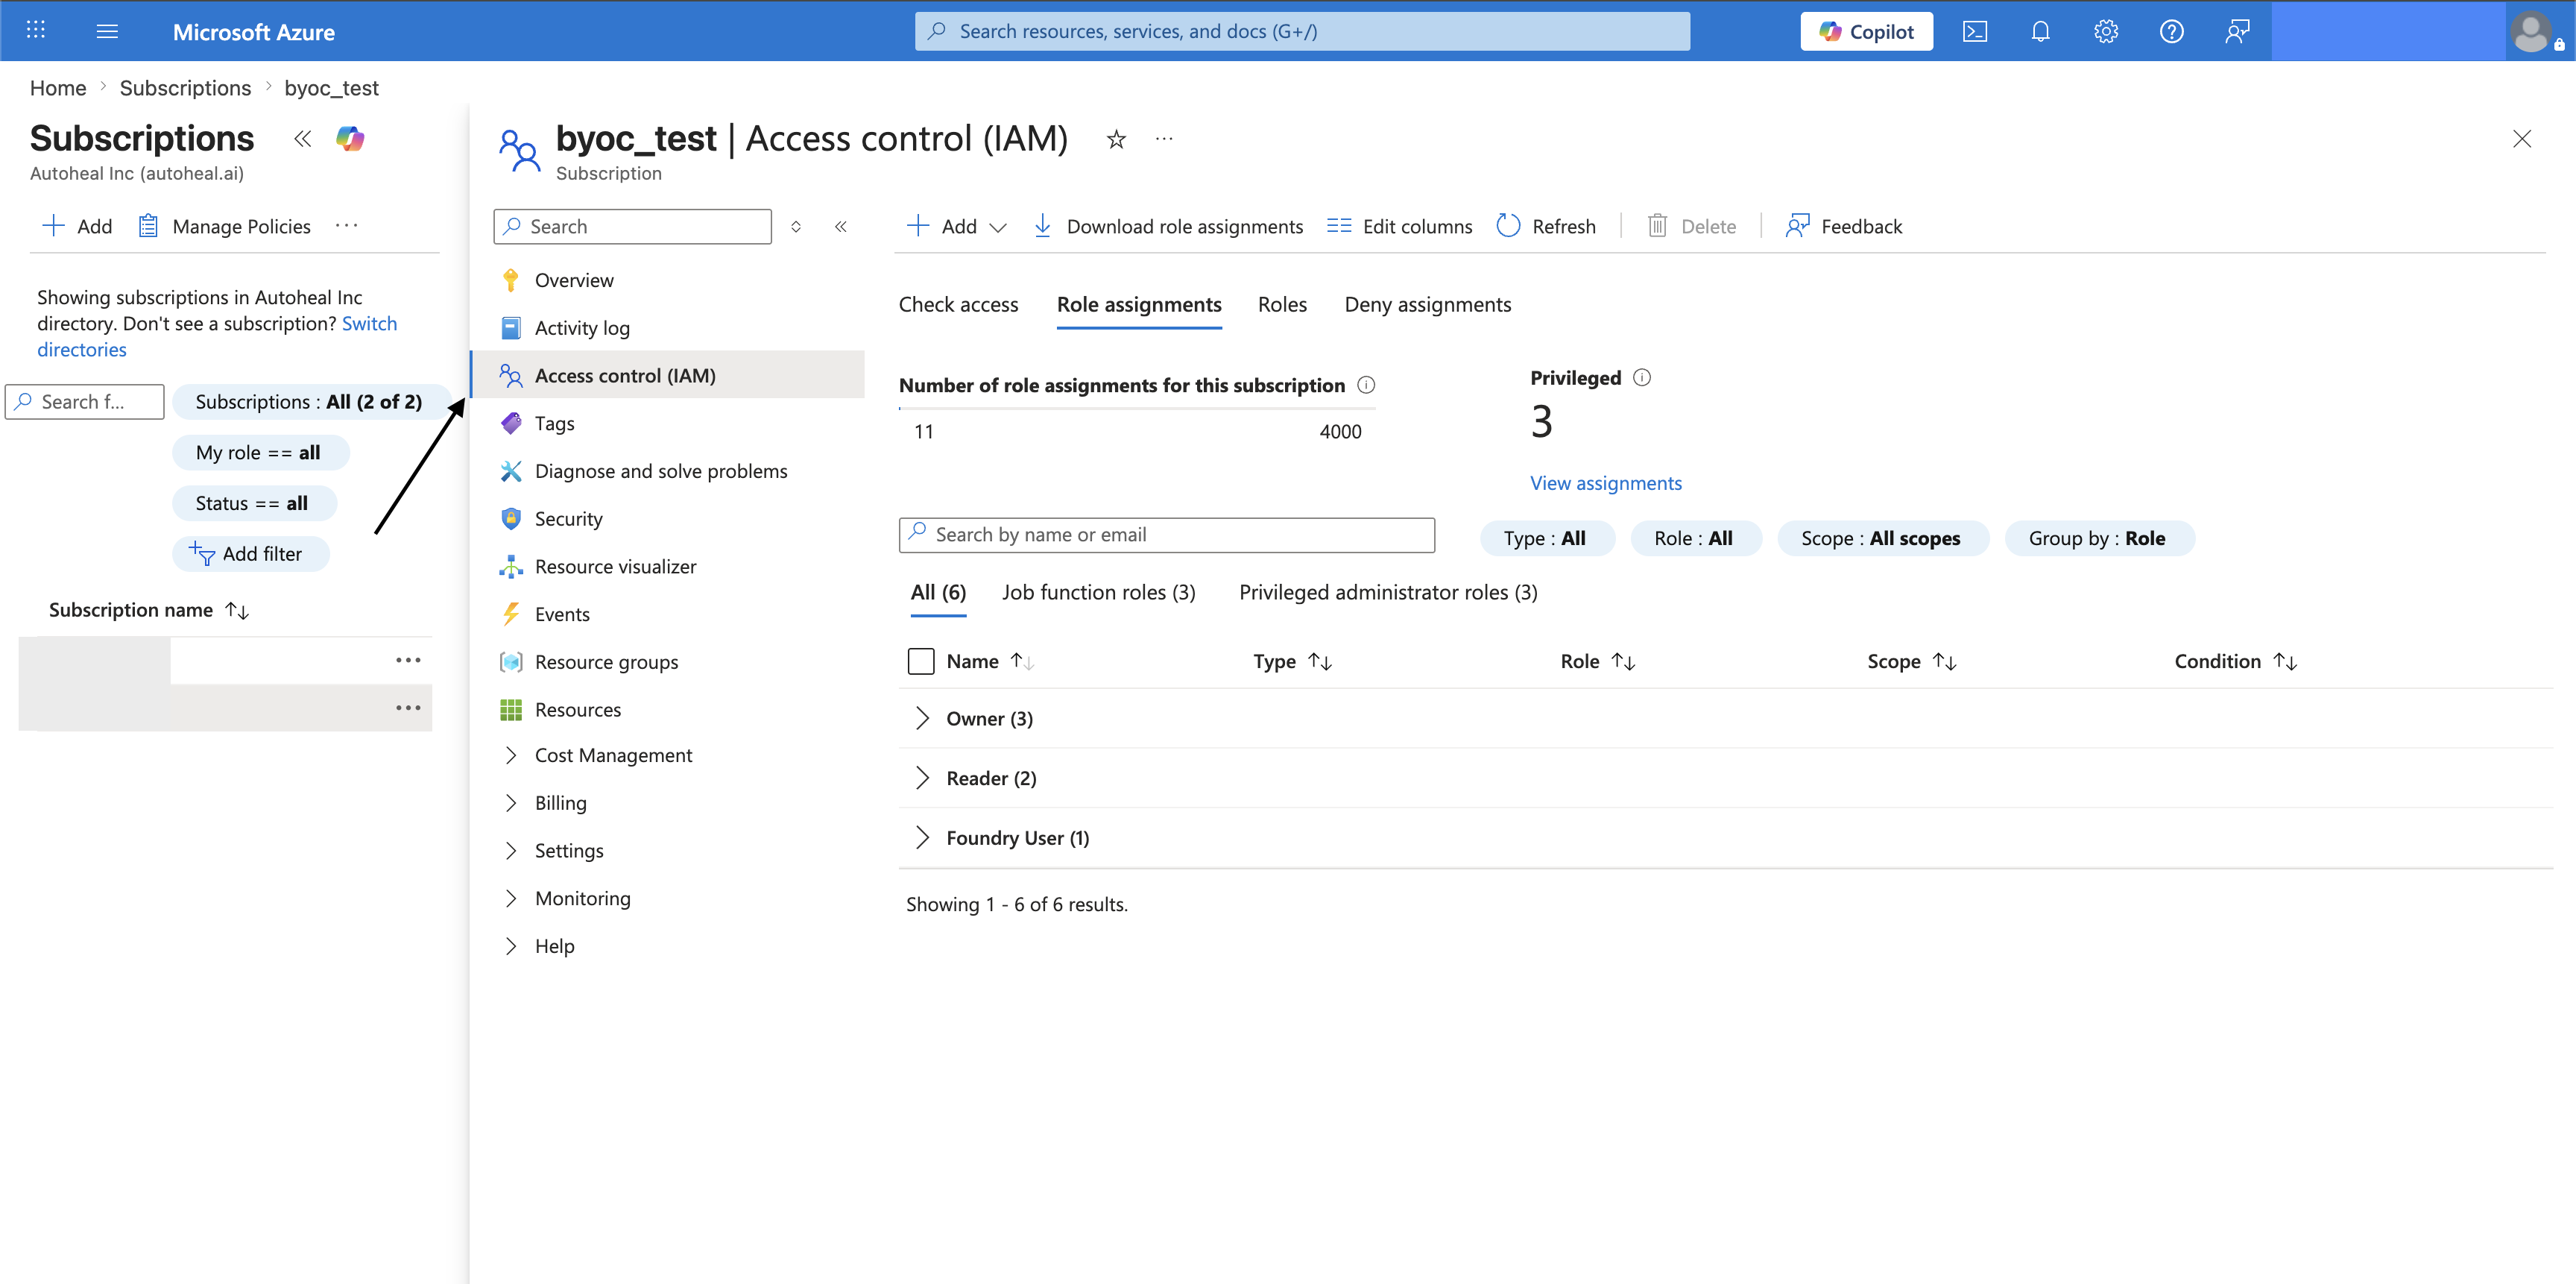Click Feedback in the IAM toolbar
The image size is (2576, 1284).
click(x=1844, y=226)
